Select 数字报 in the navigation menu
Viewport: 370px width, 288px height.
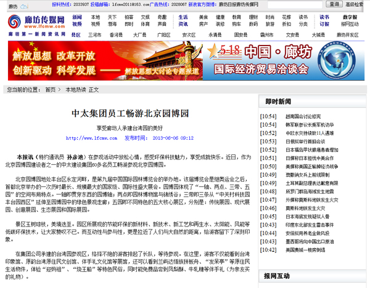click(x=350, y=17)
